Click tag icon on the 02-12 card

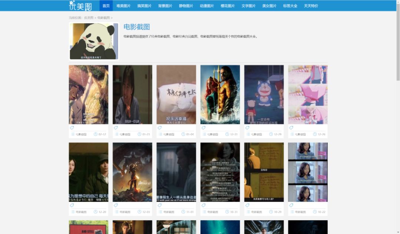click(x=72, y=127)
